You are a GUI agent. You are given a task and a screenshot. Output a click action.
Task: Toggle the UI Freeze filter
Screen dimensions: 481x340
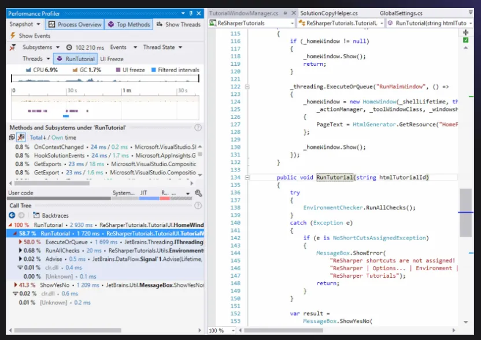click(112, 59)
